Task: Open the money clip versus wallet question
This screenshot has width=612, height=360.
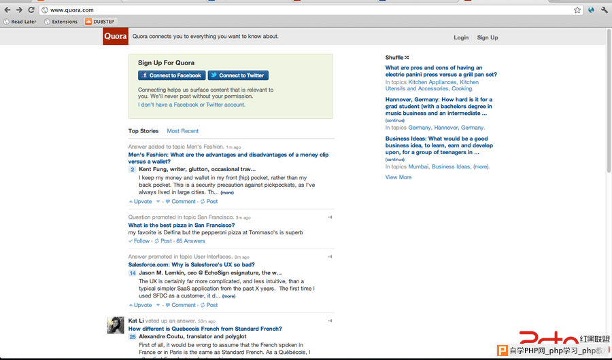Action: click(x=228, y=158)
